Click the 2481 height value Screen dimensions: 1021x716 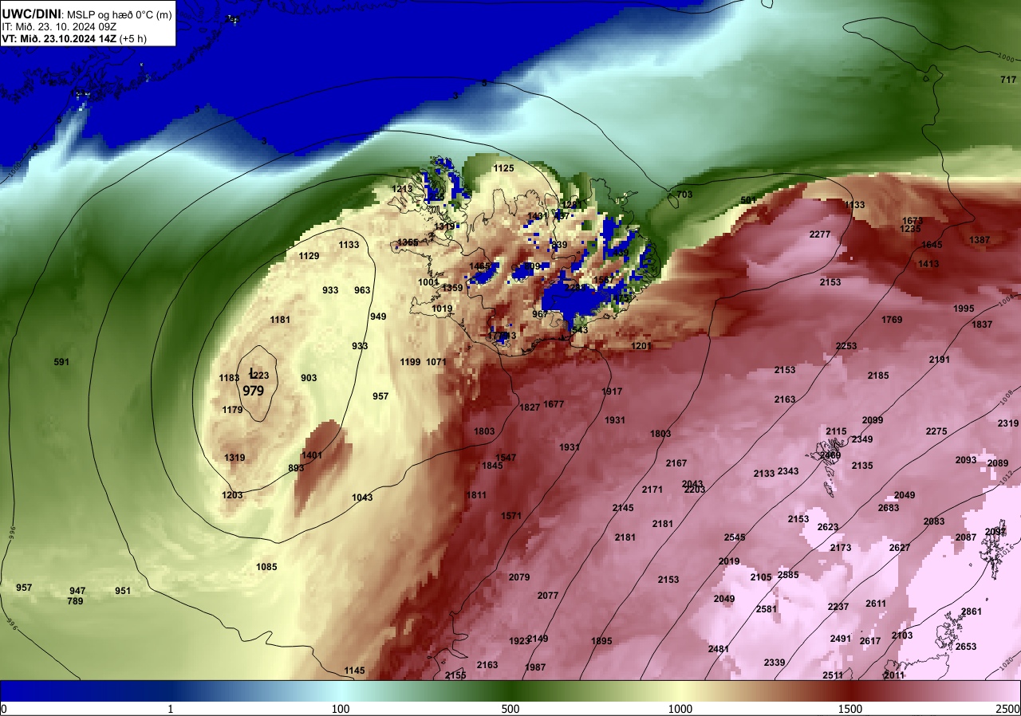click(719, 649)
